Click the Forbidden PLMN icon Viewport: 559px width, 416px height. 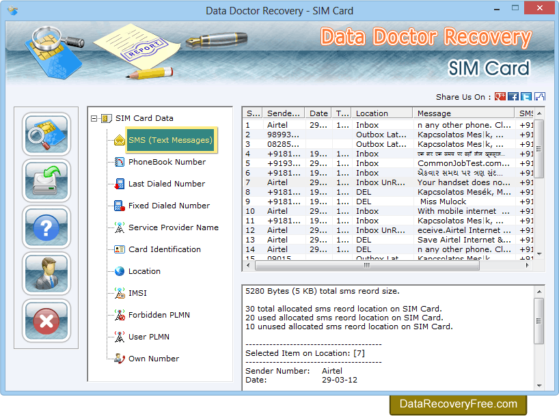tap(120, 315)
